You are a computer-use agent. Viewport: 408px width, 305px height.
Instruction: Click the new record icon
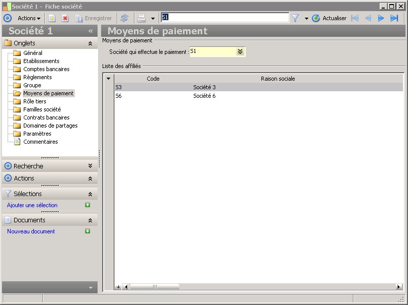(52, 18)
